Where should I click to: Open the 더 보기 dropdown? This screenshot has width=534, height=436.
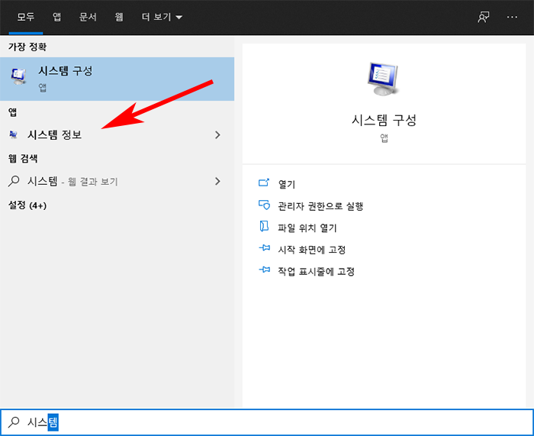pos(162,17)
